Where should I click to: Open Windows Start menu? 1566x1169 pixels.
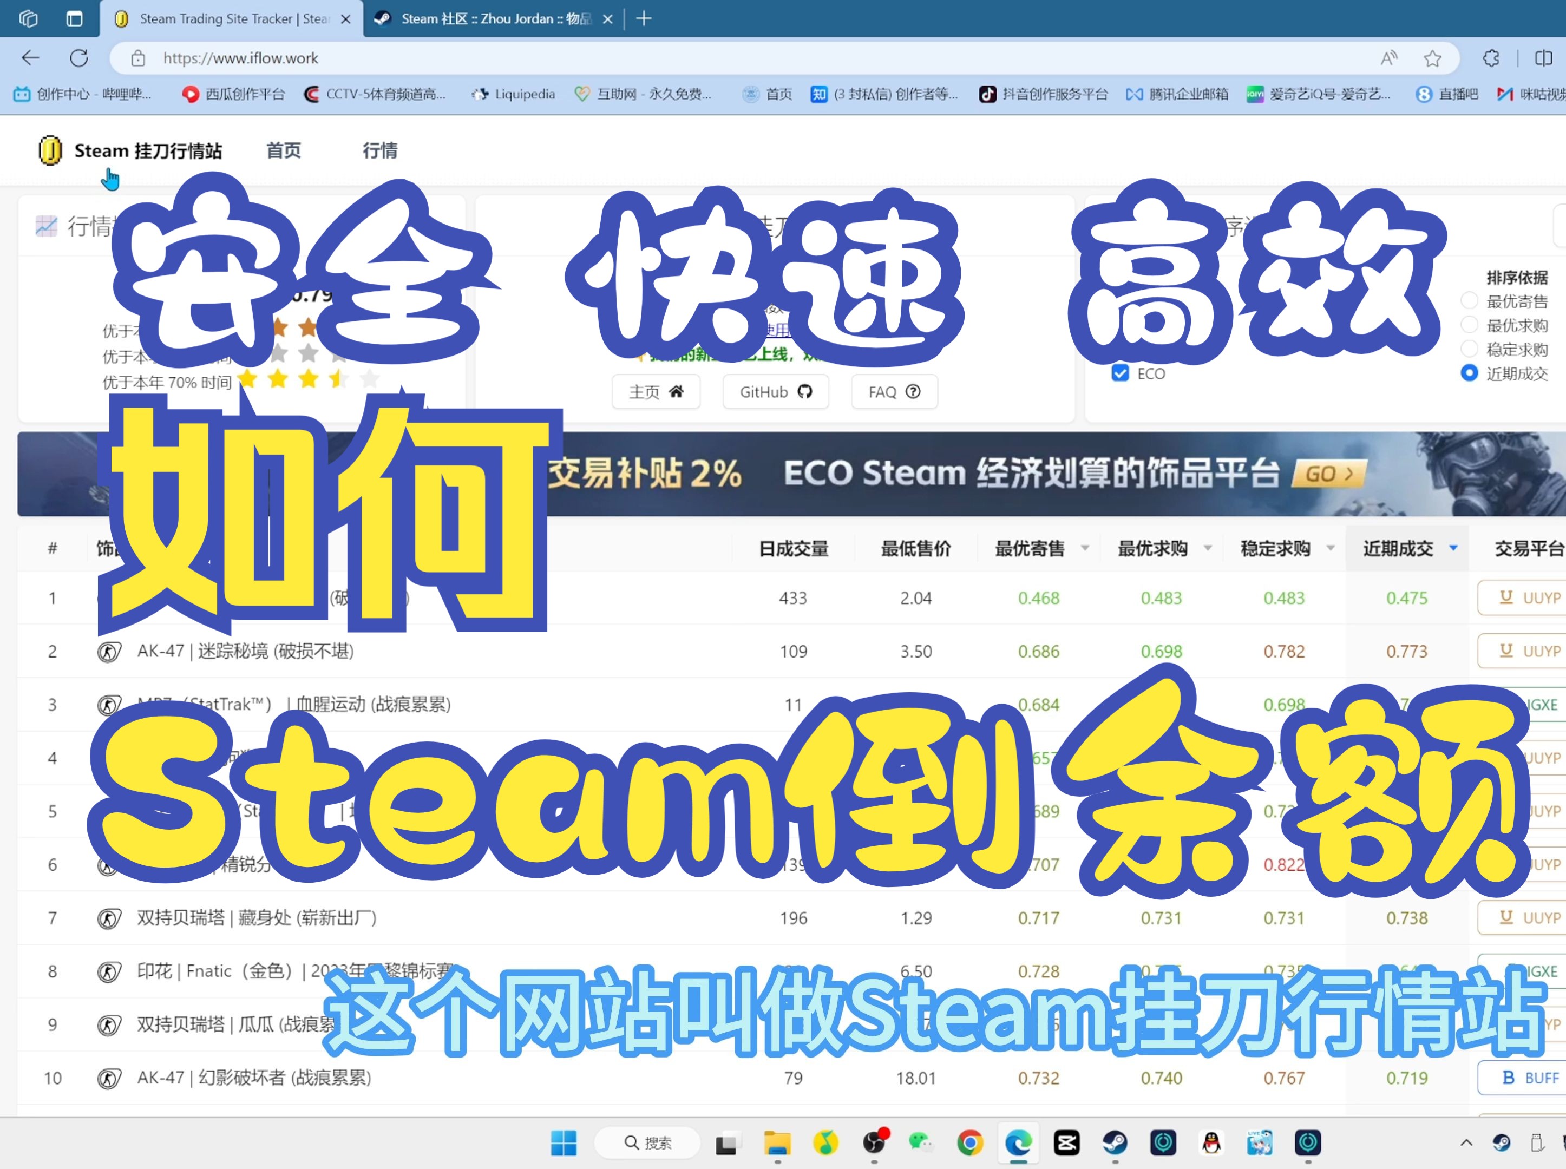click(x=564, y=1143)
